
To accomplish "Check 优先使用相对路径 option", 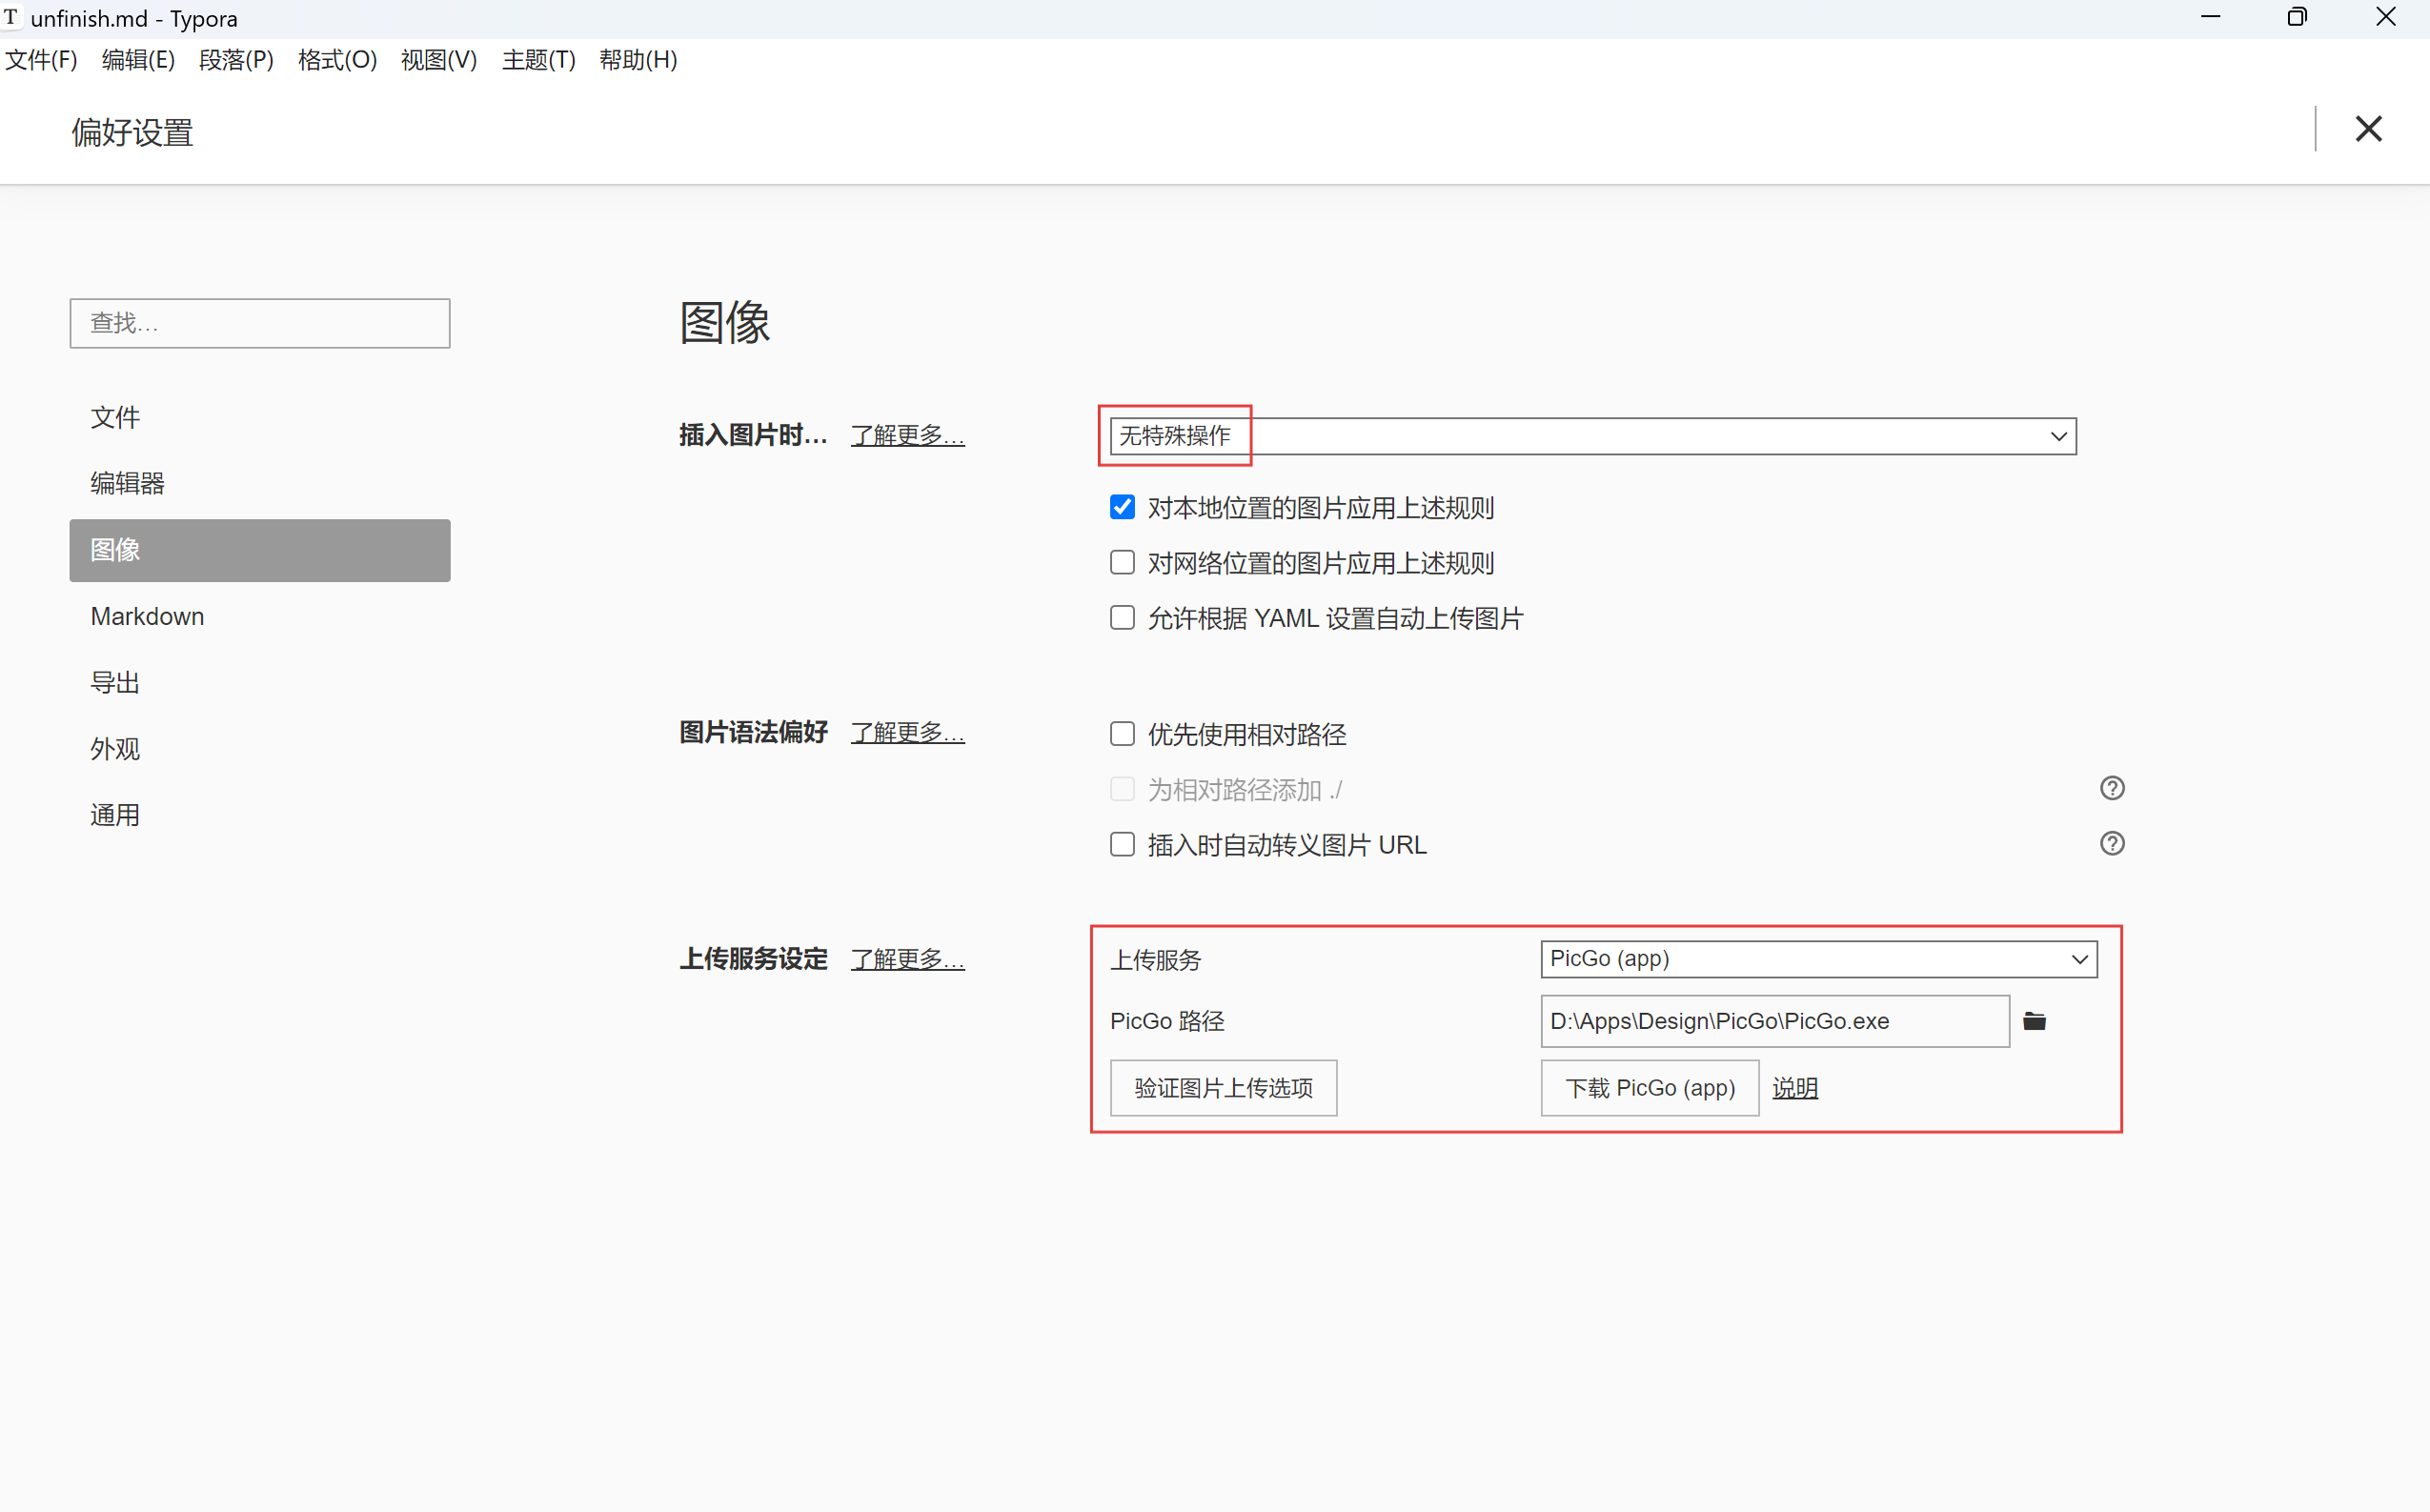I will coord(1121,733).
